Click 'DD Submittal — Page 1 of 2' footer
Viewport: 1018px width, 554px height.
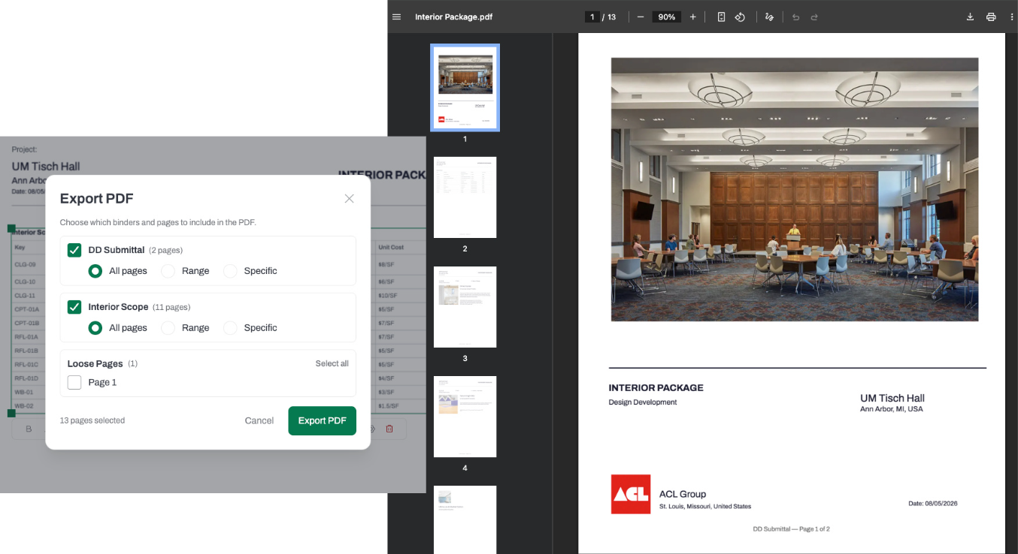pos(792,529)
